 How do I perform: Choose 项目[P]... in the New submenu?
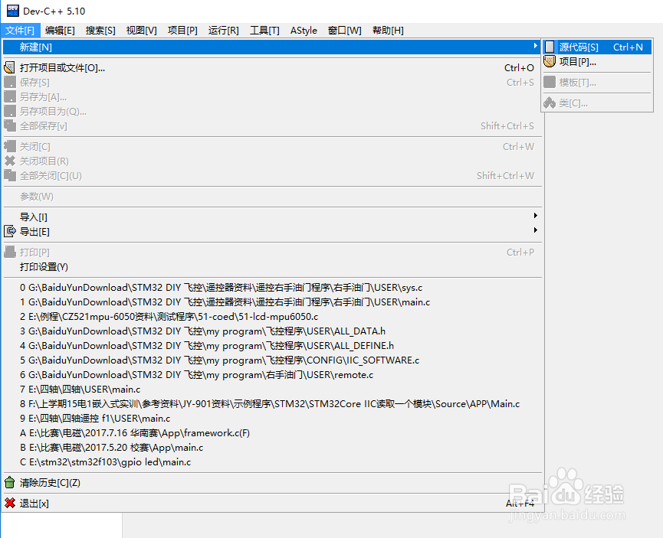point(597,62)
